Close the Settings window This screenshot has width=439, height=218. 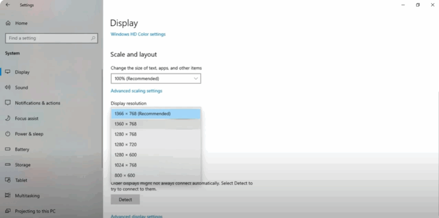[432, 5]
